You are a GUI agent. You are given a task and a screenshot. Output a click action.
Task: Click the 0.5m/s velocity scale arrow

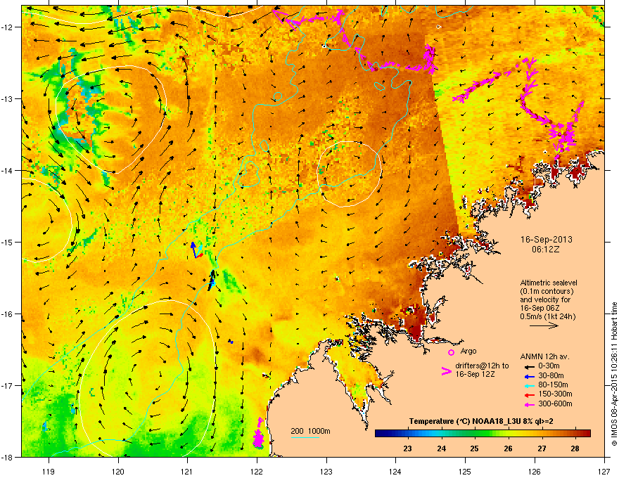(x=544, y=325)
